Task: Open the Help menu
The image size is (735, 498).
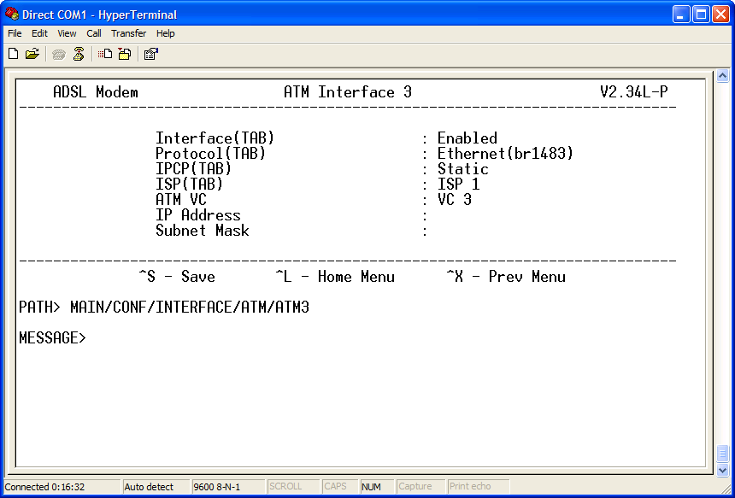Action: click(x=165, y=33)
